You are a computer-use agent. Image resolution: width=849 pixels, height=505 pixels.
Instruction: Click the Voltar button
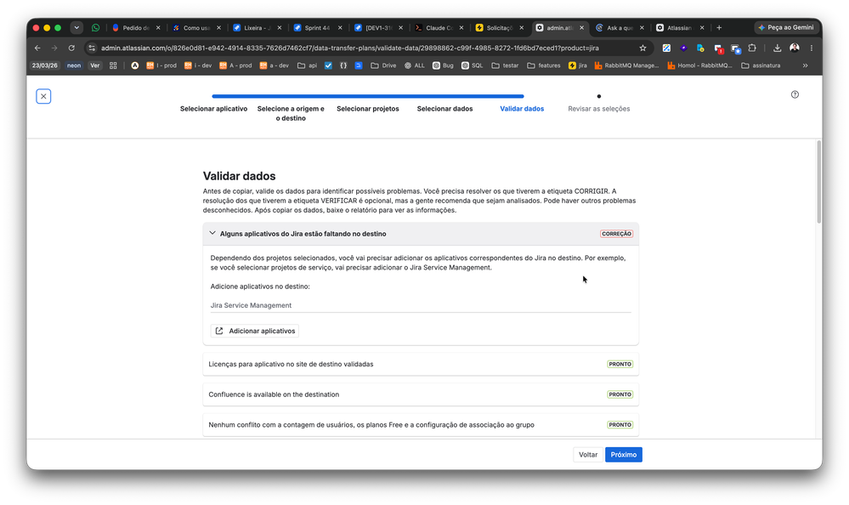point(588,455)
